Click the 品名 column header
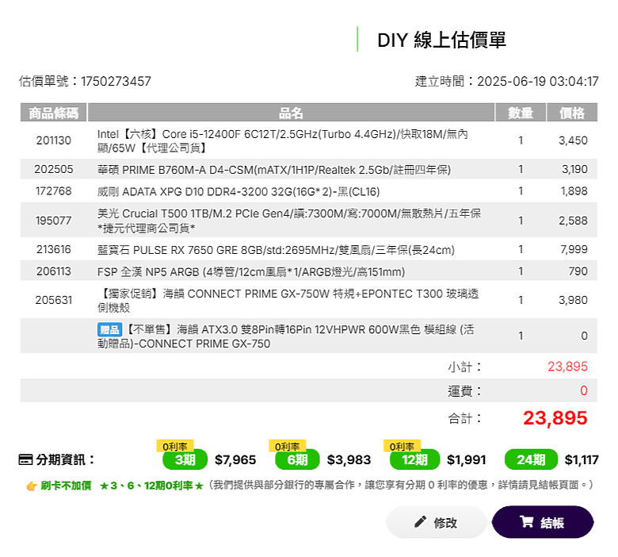Viewport: 618px width, 557px height. pos(291,113)
